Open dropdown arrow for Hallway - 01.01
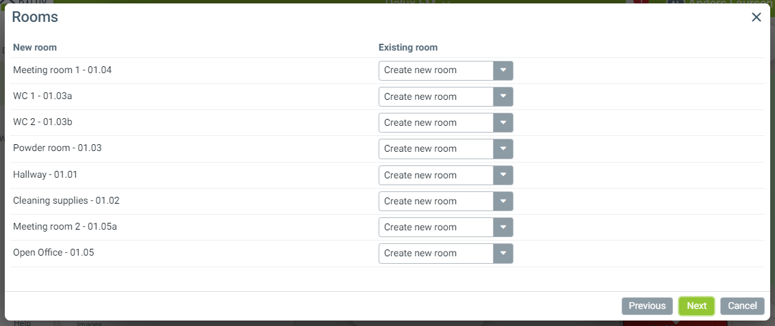This screenshot has height=326, width=775. 503,175
